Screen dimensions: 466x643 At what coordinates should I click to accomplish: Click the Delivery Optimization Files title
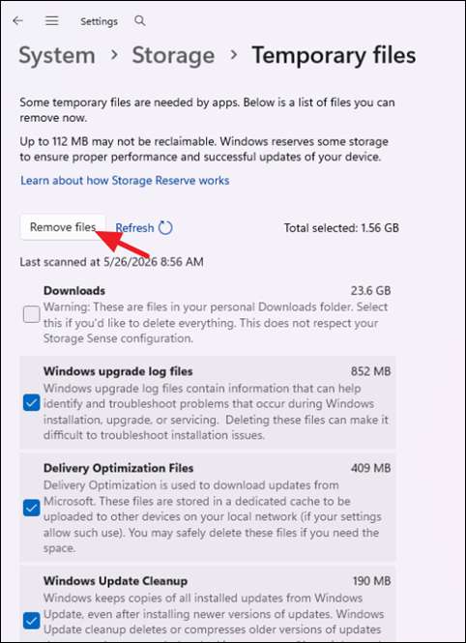(119, 468)
